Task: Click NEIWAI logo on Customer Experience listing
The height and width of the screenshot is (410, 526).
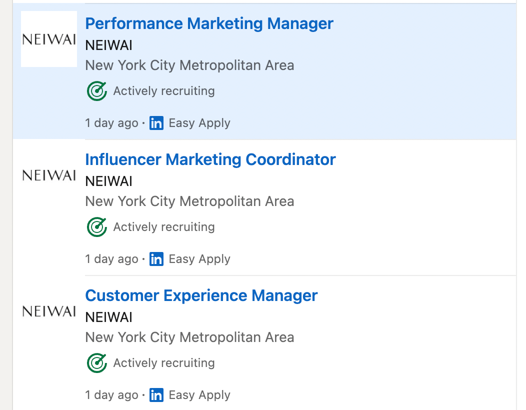Action: coord(49,311)
